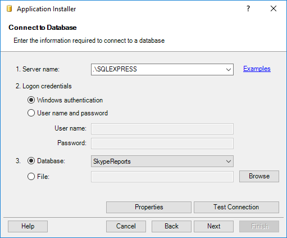Expand the Server name dropdown arrow
287x238 pixels.
[x=228, y=70]
